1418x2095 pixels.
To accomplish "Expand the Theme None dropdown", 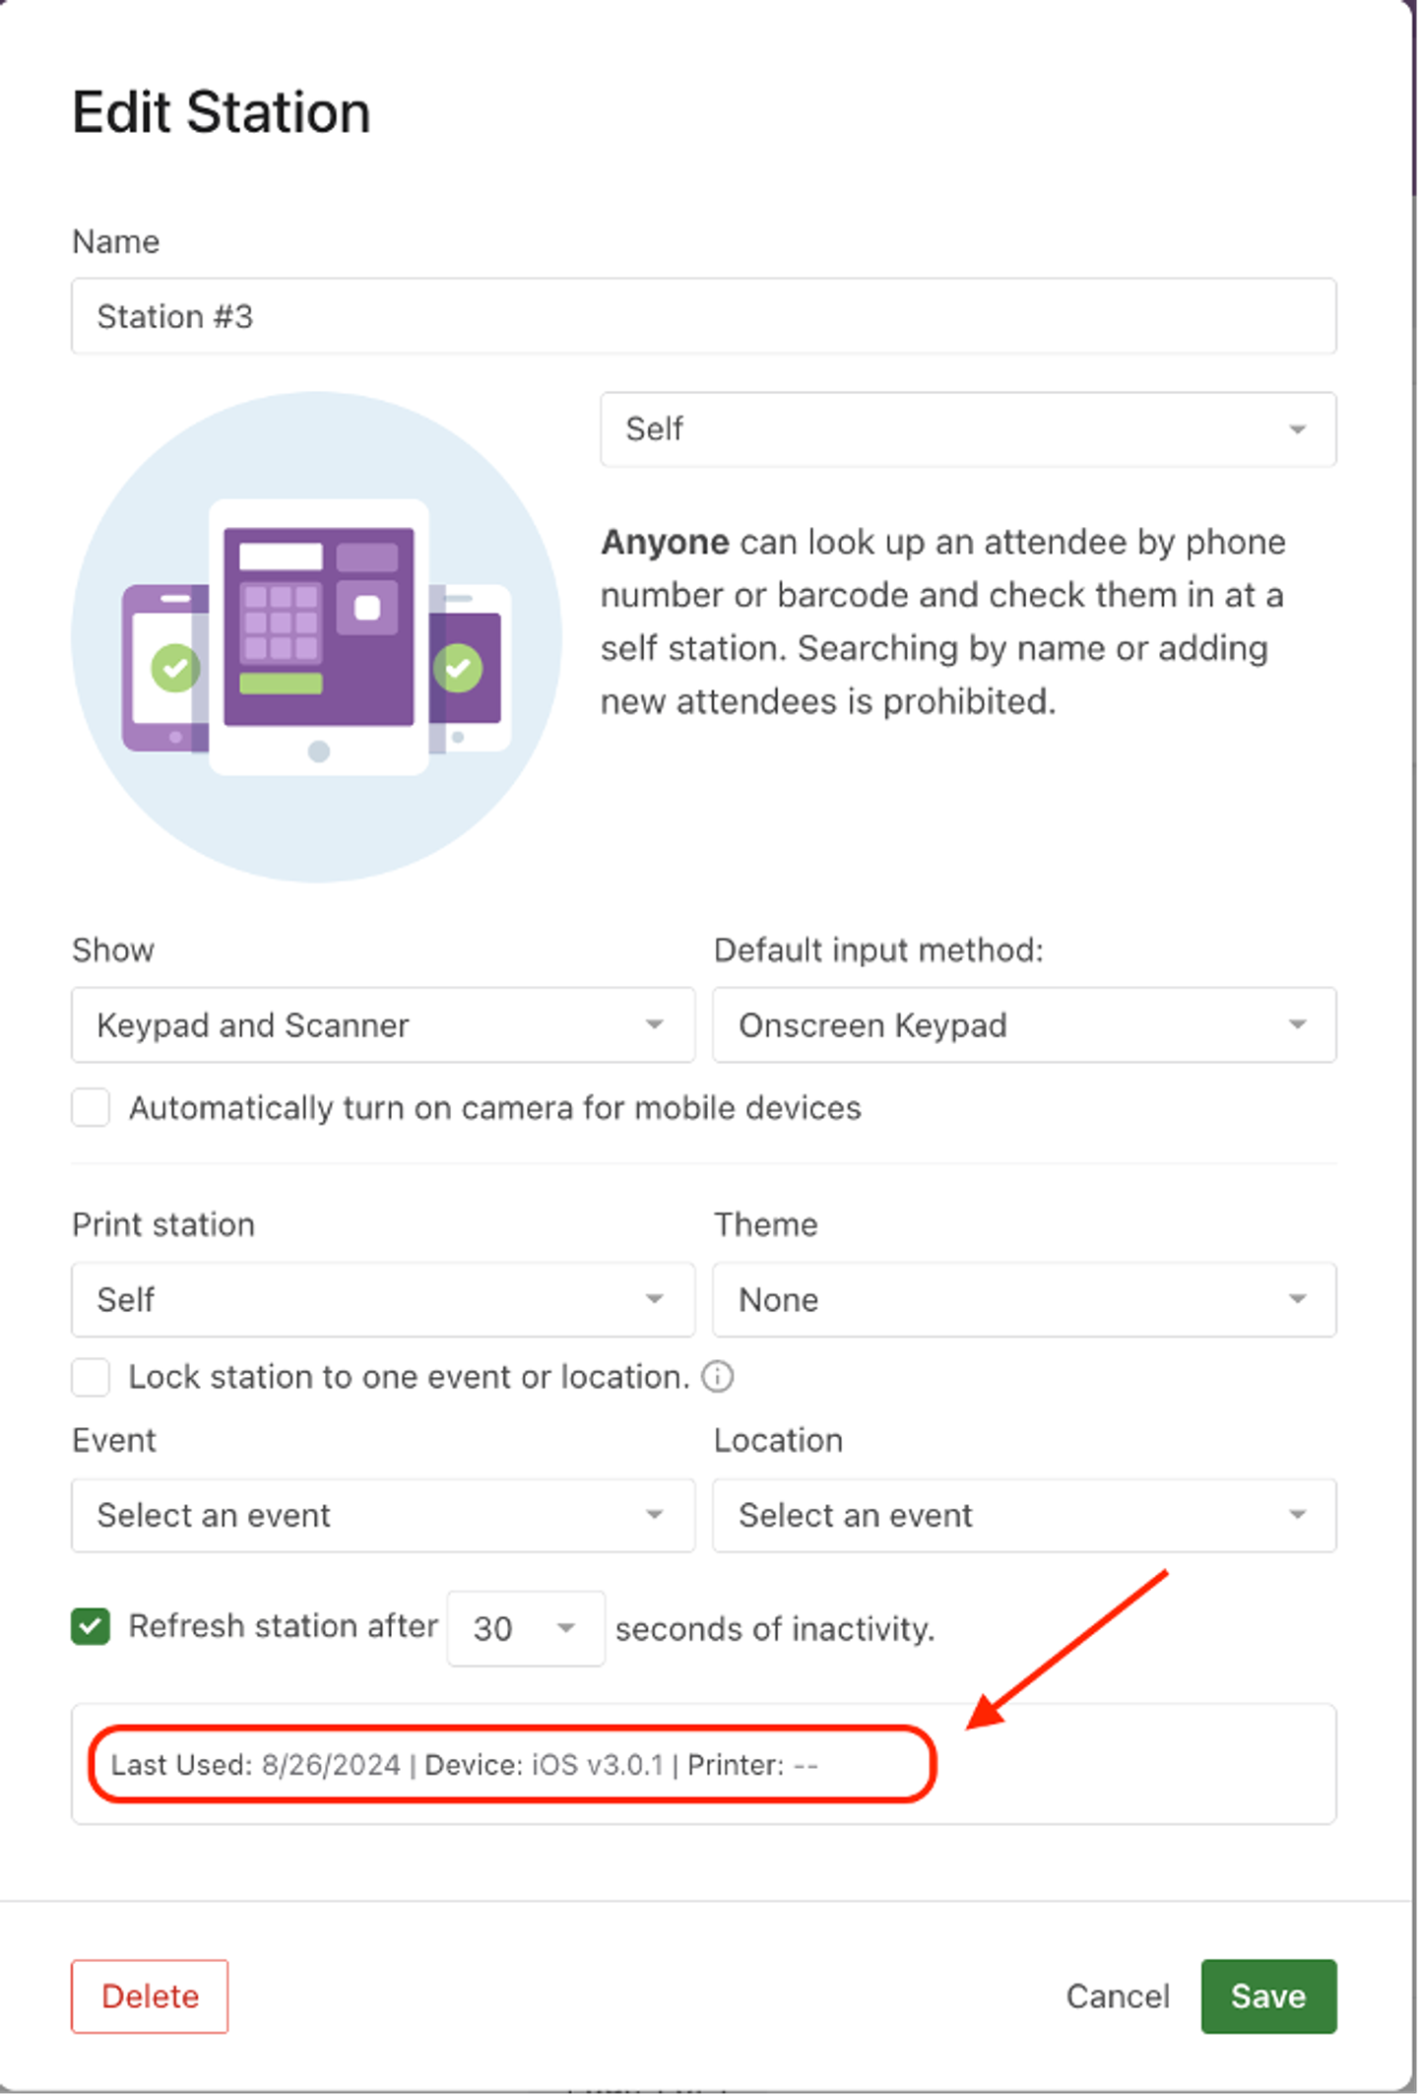I will click(1024, 1300).
